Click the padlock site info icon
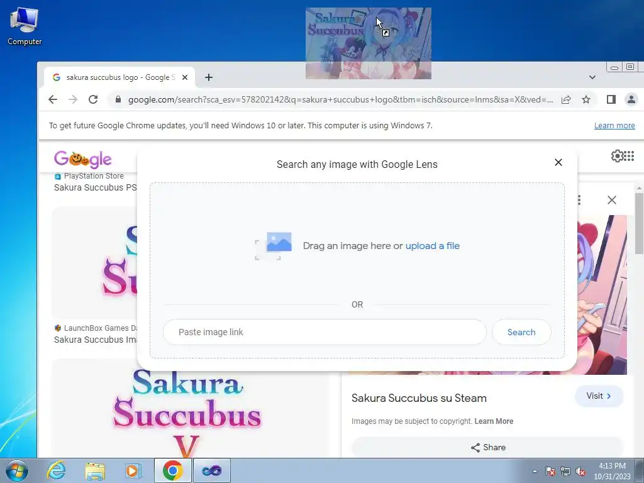This screenshot has width=644, height=483. tap(118, 99)
